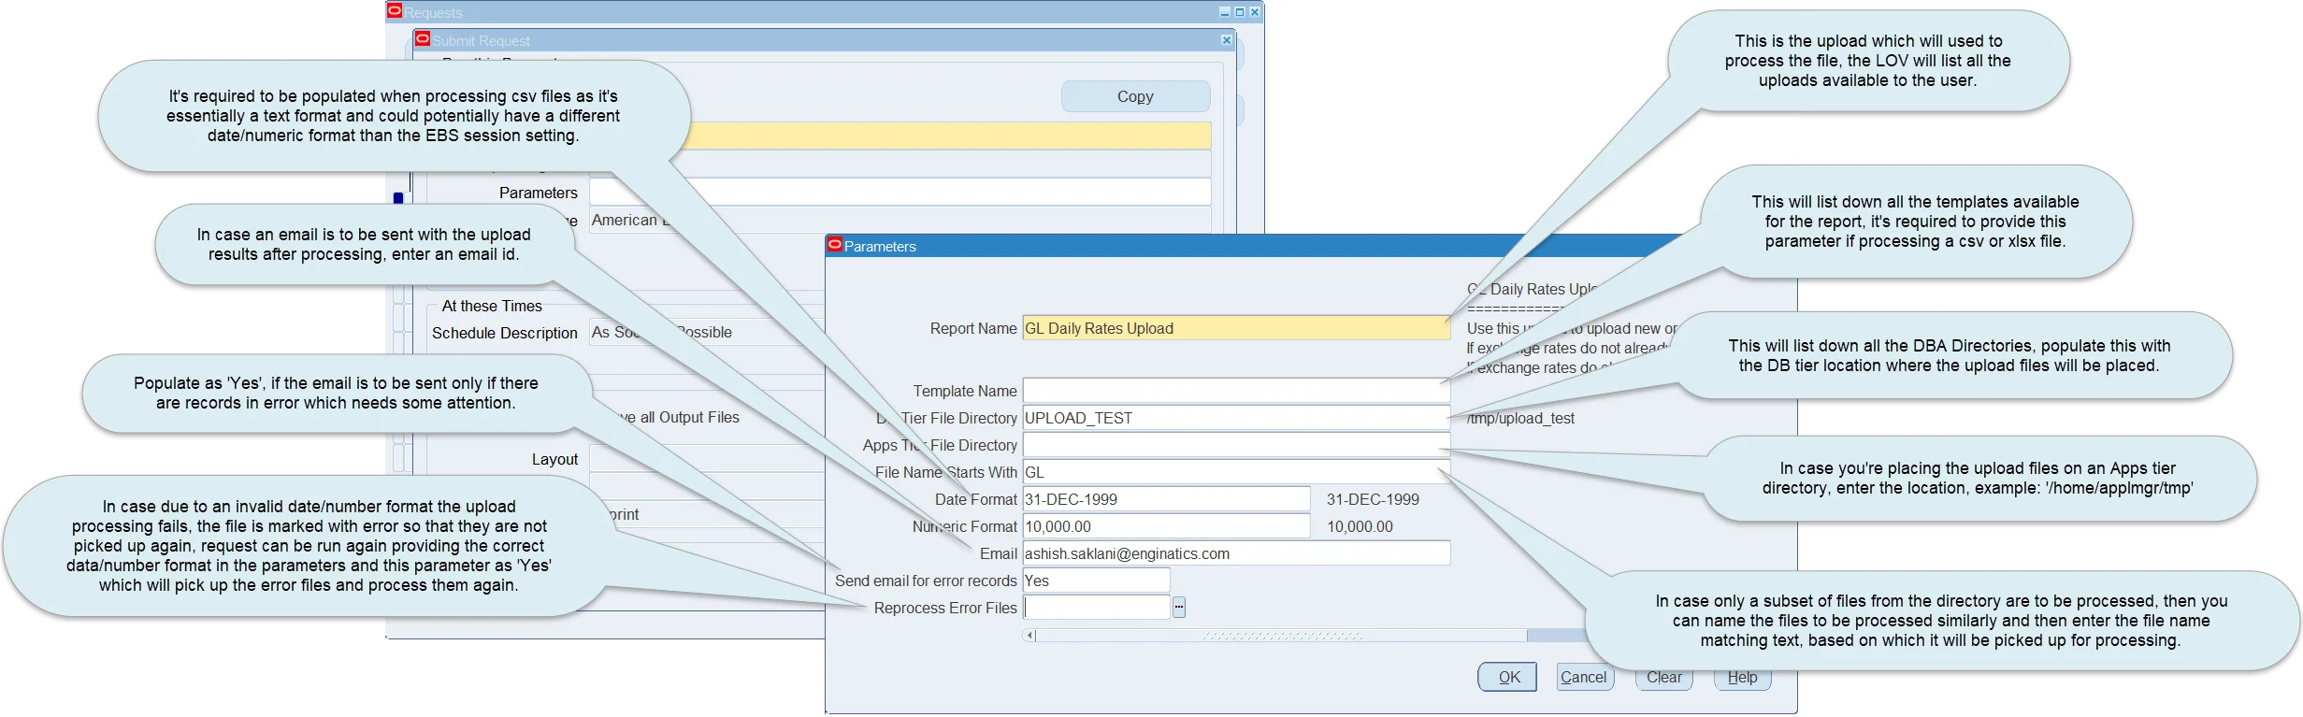
Task: Click the Copy button in Submit Request
Action: pyautogui.click(x=1135, y=96)
